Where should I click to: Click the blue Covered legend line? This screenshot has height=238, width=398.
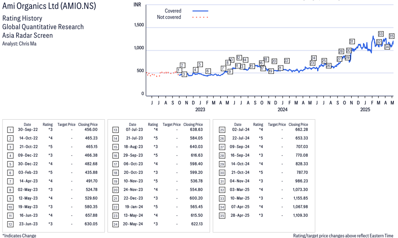200,11
